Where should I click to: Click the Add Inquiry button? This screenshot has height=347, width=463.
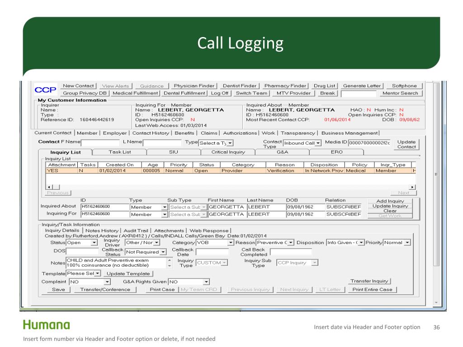point(390,201)
